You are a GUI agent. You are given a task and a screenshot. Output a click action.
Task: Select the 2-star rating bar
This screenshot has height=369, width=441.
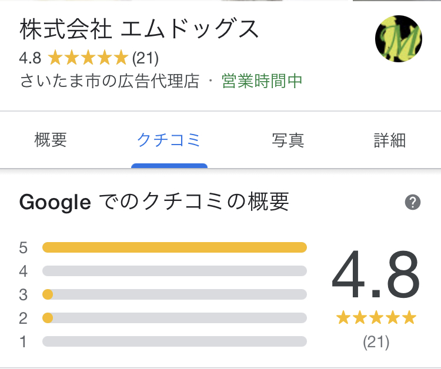click(x=175, y=318)
